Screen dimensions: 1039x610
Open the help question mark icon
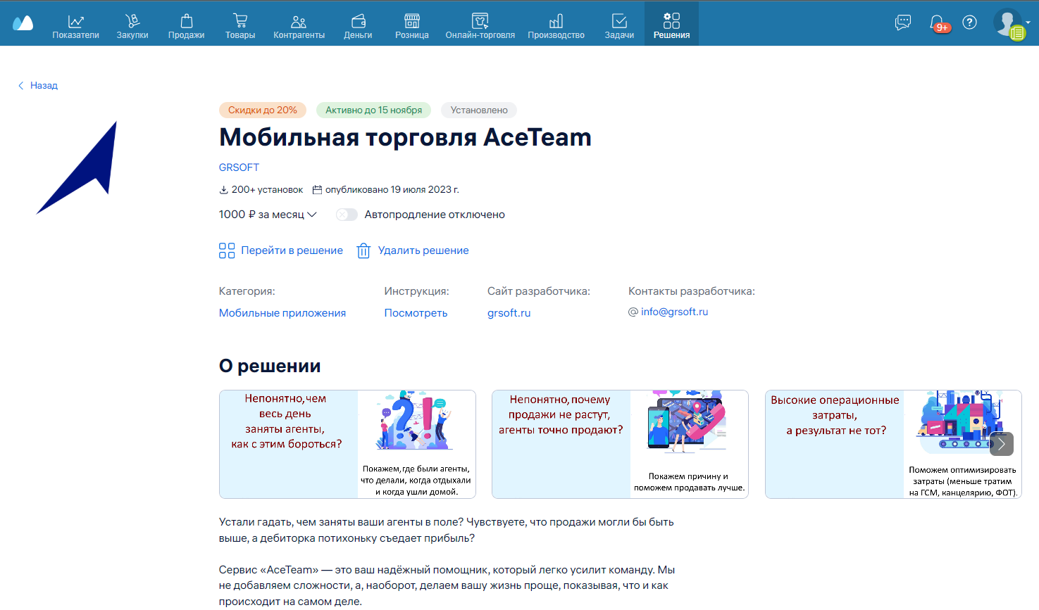(x=970, y=23)
